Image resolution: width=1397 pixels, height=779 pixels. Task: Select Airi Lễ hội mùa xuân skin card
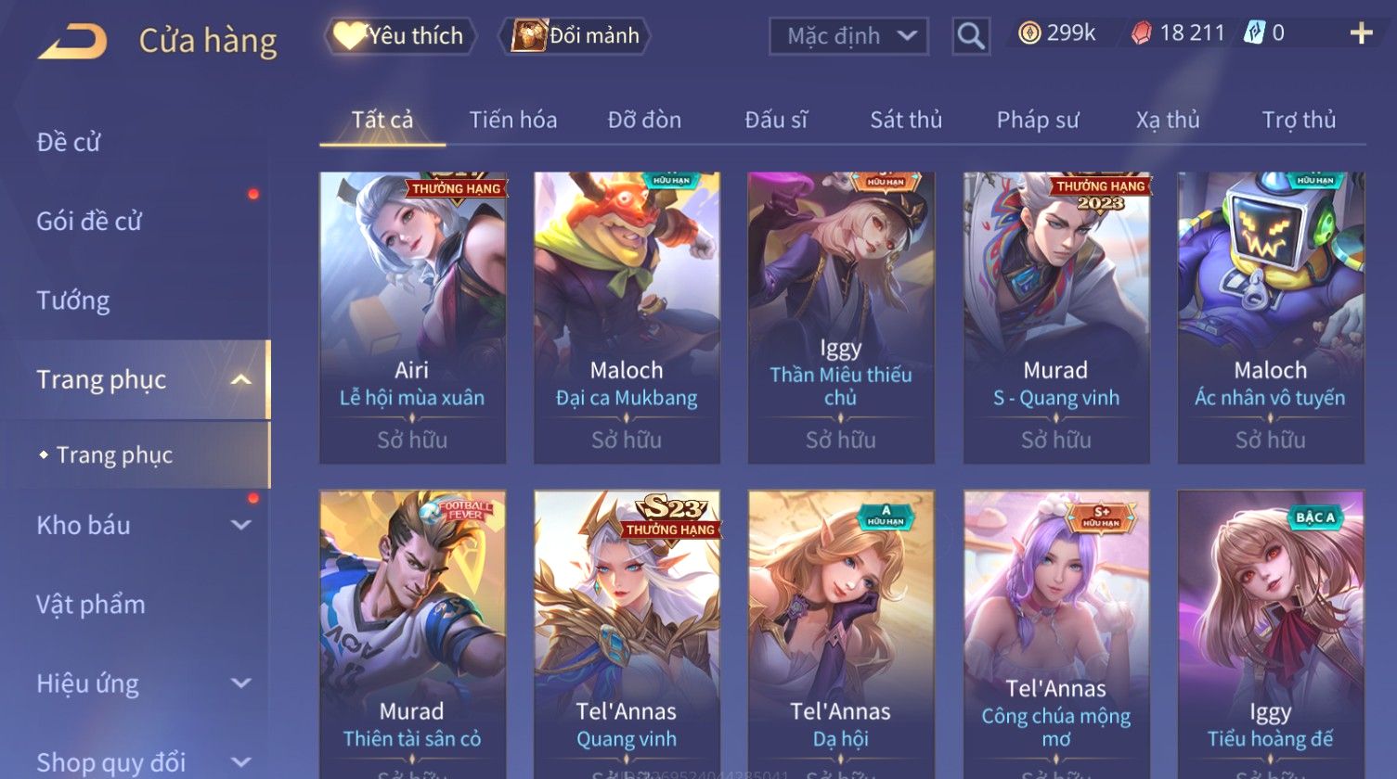pos(412,317)
